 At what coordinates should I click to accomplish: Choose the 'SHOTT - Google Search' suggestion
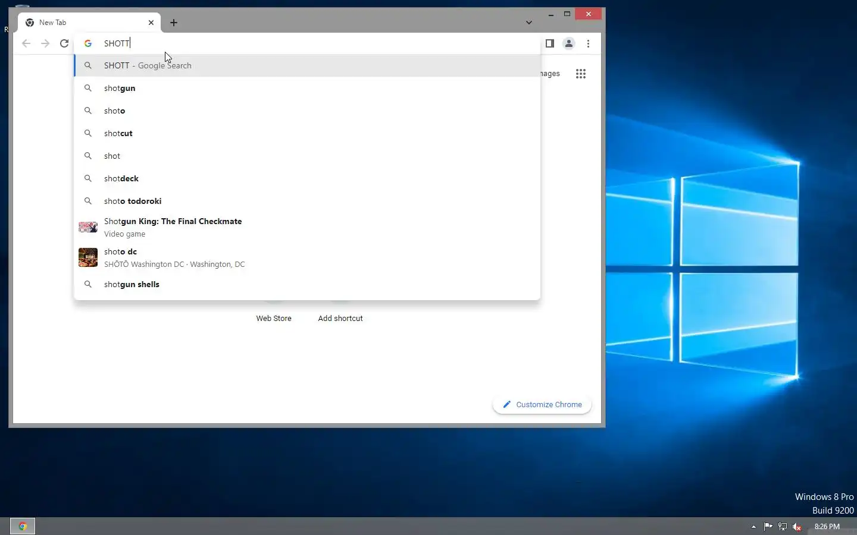(308, 65)
